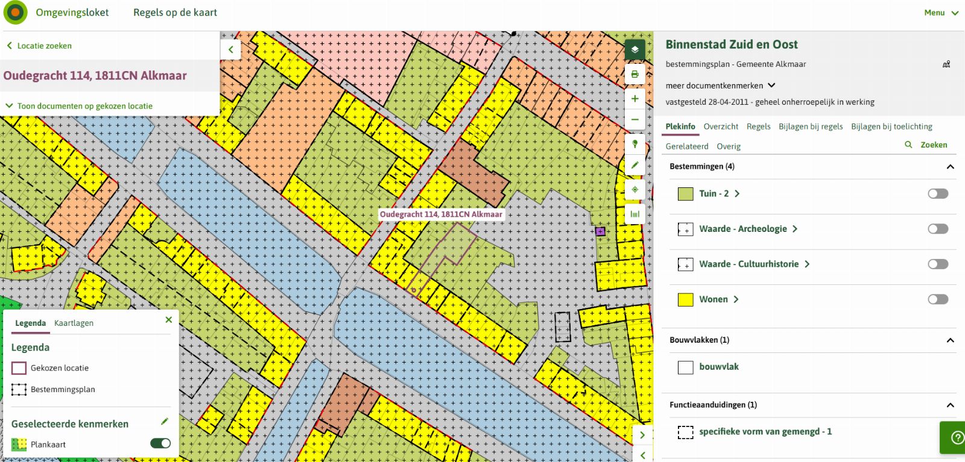The image size is (965, 462).
Task: Toggle the Waarde - Cultuurhistorie switch
Action: pos(938,264)
